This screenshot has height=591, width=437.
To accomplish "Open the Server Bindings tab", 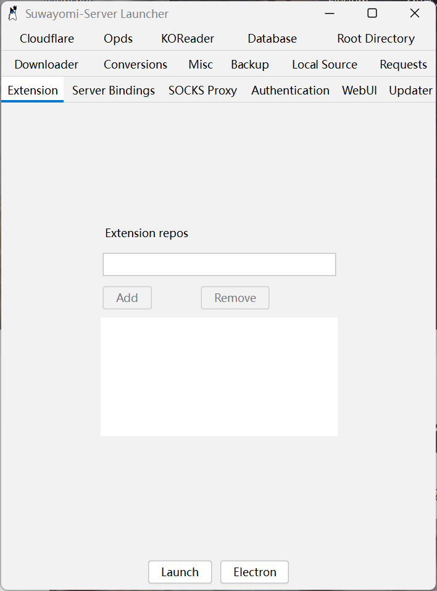I will pos(114,90).
